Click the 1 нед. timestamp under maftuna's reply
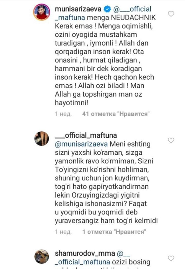 click(x=63, y=232)
